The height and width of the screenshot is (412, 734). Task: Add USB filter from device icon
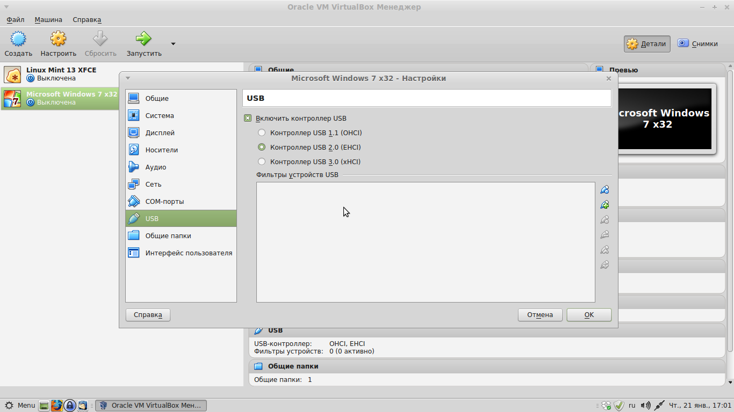tap(605, 205)
